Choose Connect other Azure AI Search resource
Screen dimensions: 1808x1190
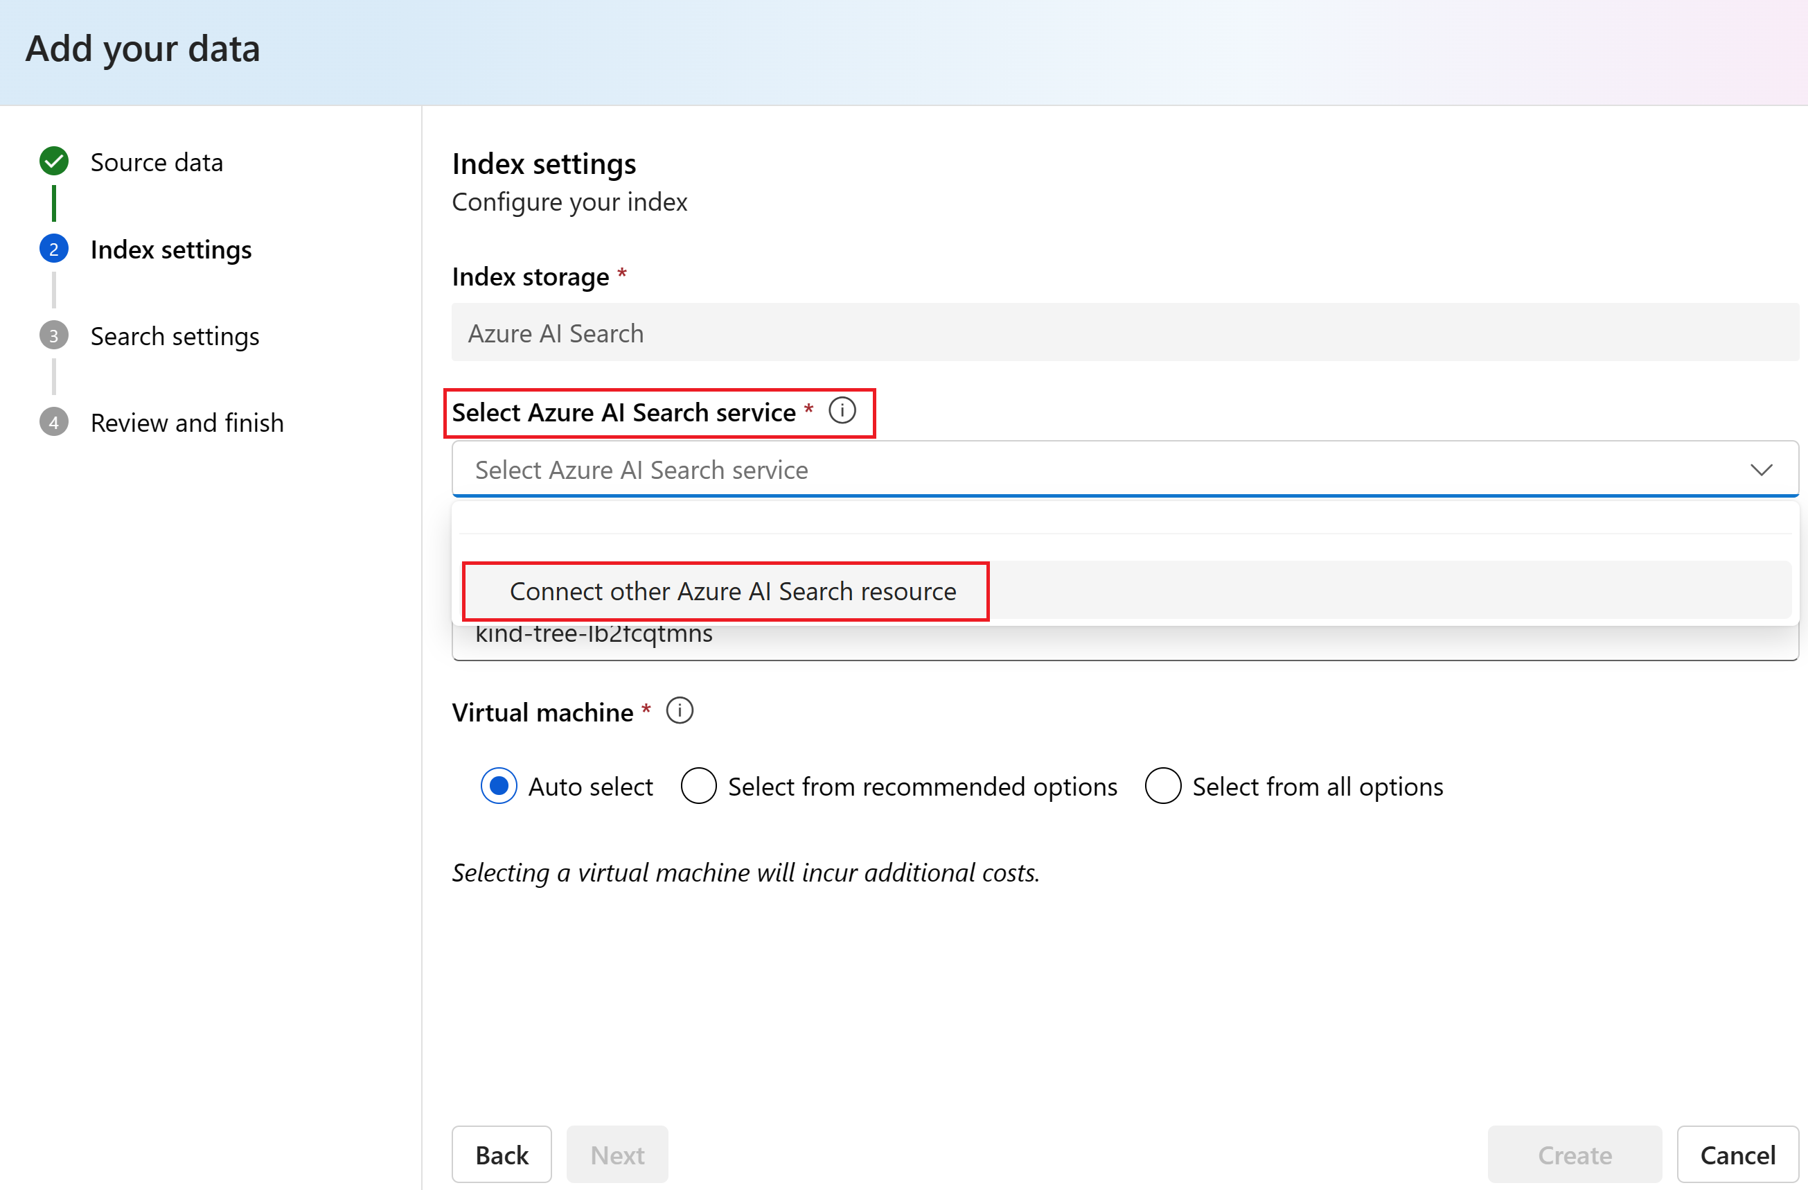1125,590
